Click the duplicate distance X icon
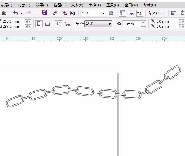185x156 pixels. tap(153, 21)
